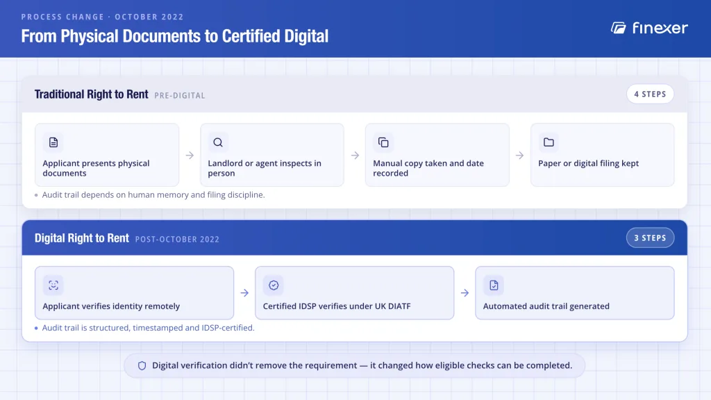Click the copy icon on manual copy card

click(383, 142)
